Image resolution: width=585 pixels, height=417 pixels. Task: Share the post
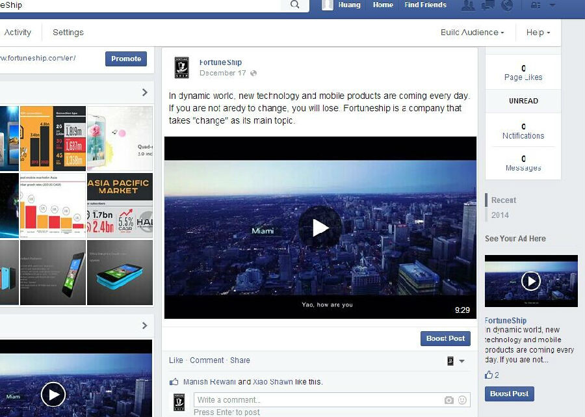[x=240, y=360]
